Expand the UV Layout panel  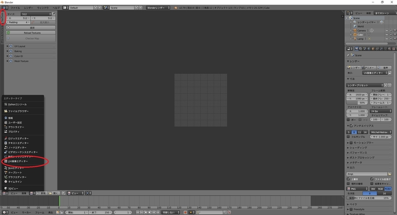click(20, 46)
